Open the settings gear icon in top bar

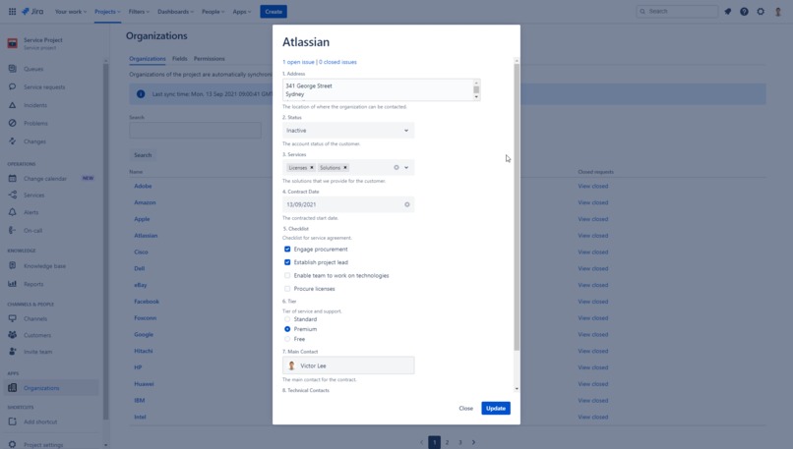pos(761,11)
